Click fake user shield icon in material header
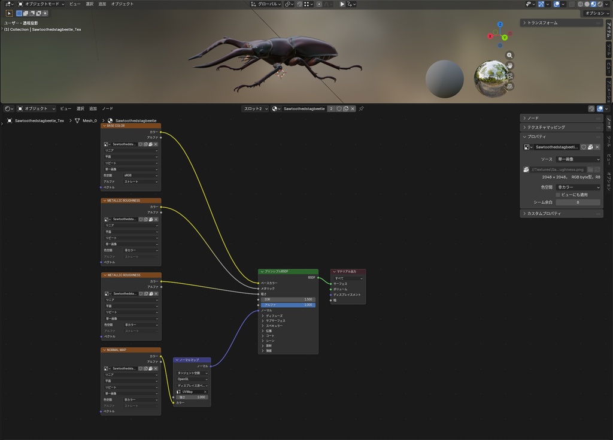The image size is (613, 440). pyautogui.click(x=339, y=109)
